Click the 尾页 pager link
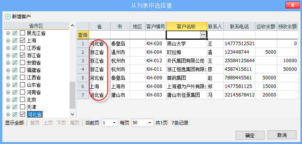Viewport: 302px width, 144px height. click(x=75, y=123)
